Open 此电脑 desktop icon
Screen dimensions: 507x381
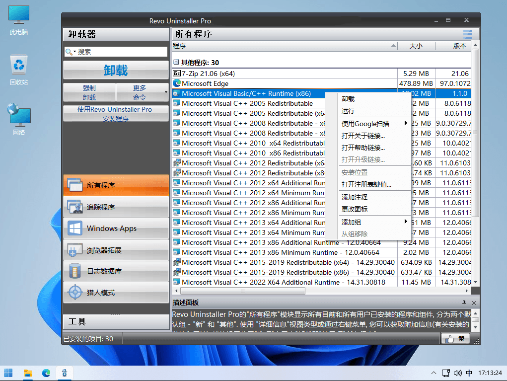click(19, 20)
